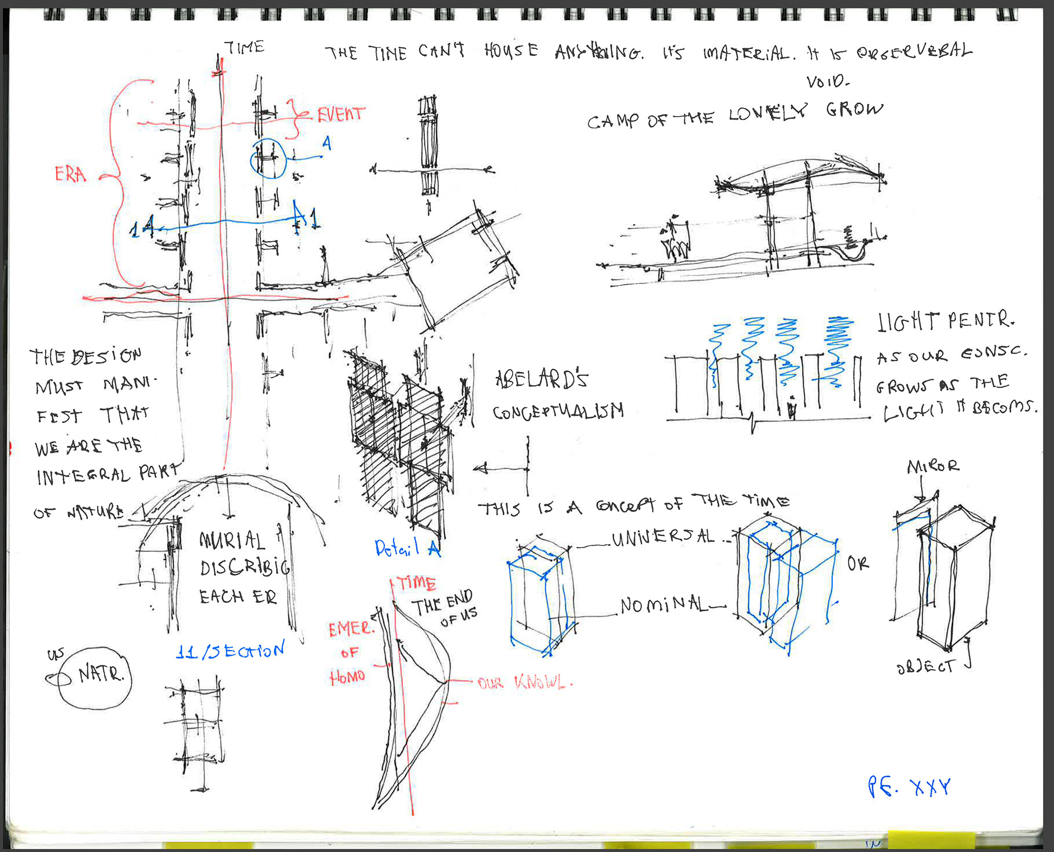Click the 'OBJECT' label under the box
The image size is (1054, 852).
(x=926, y=667)
